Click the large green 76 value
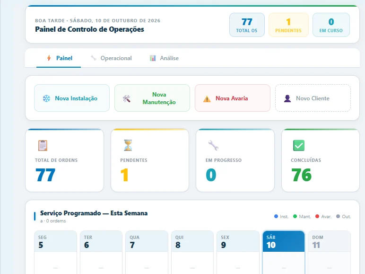Image resolution: width=365 pixels, height=274 pixels. coord(302,175)
